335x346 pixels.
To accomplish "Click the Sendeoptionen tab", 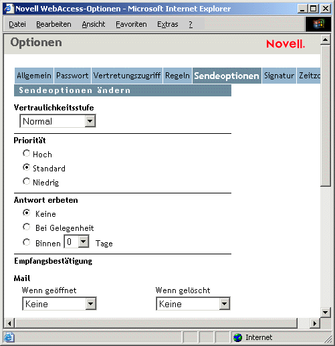I will point(227,76).
